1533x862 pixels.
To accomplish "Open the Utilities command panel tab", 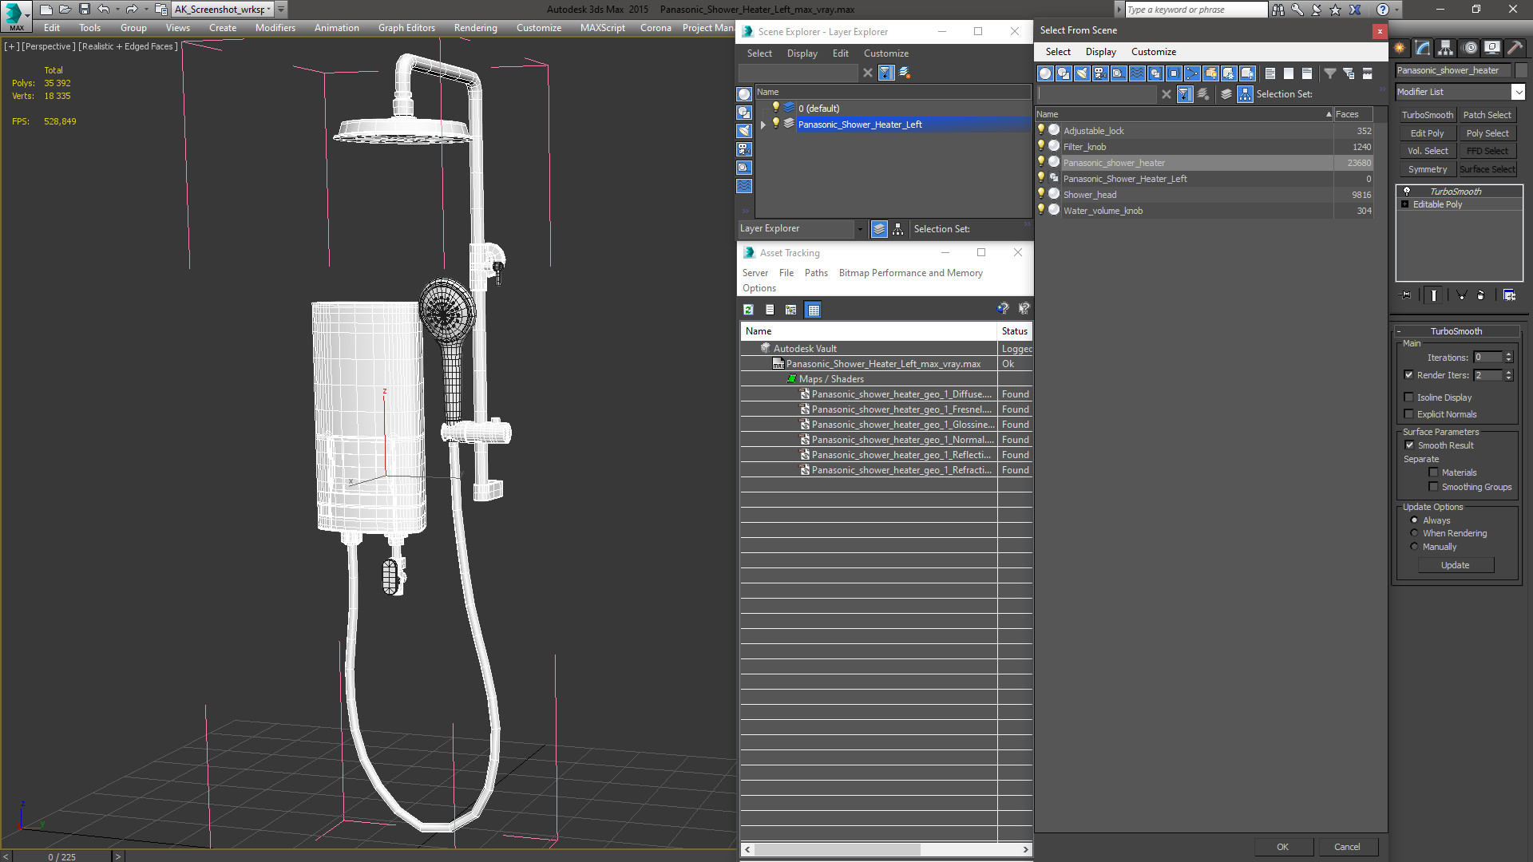I will tap(1515, 48).
